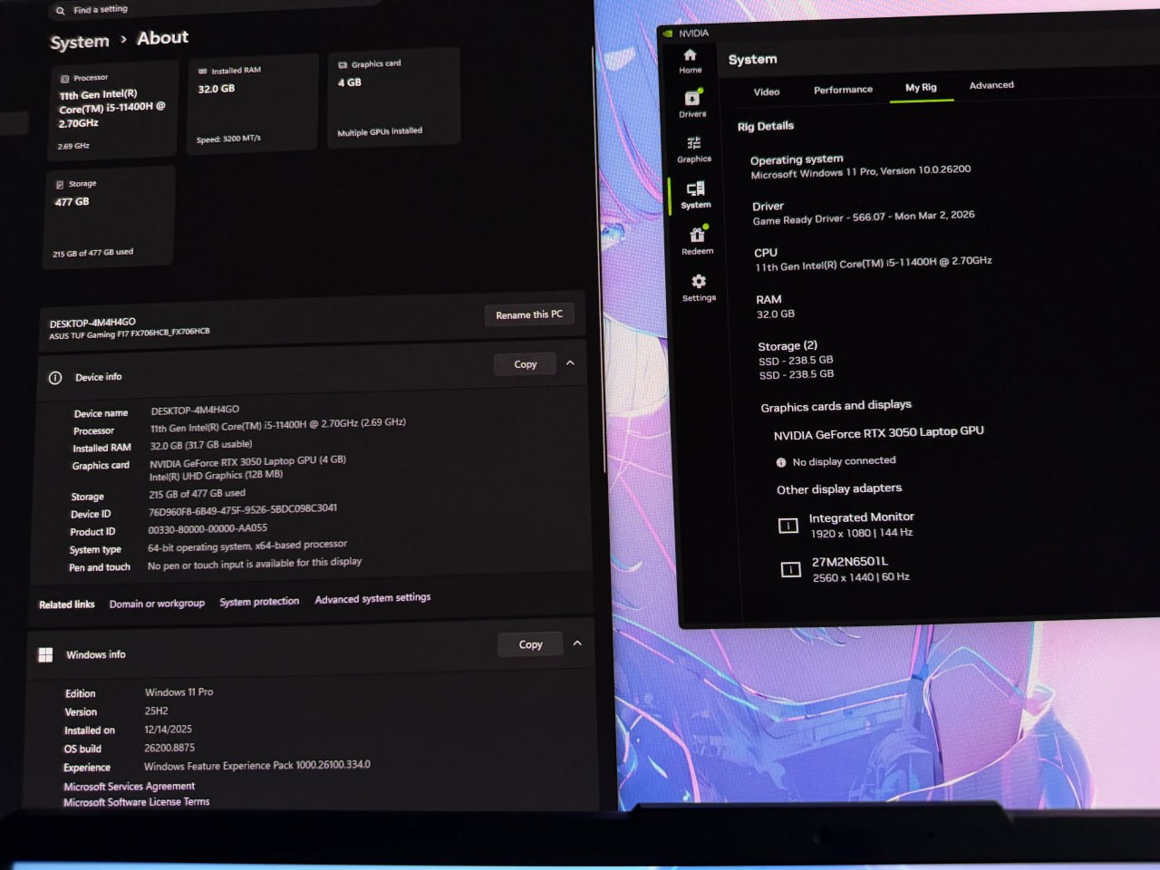1160x870 pixels.
Task: Click the Device ID value 76D960F8-6B49-475F
Action: tap(243, 510)
